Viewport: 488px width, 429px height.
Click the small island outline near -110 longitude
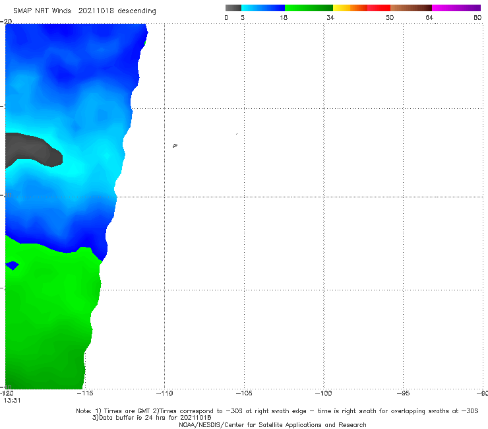click(x=175, y=145)
